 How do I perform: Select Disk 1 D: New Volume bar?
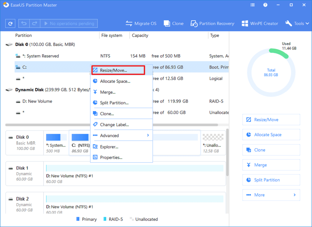coord(135,168)
